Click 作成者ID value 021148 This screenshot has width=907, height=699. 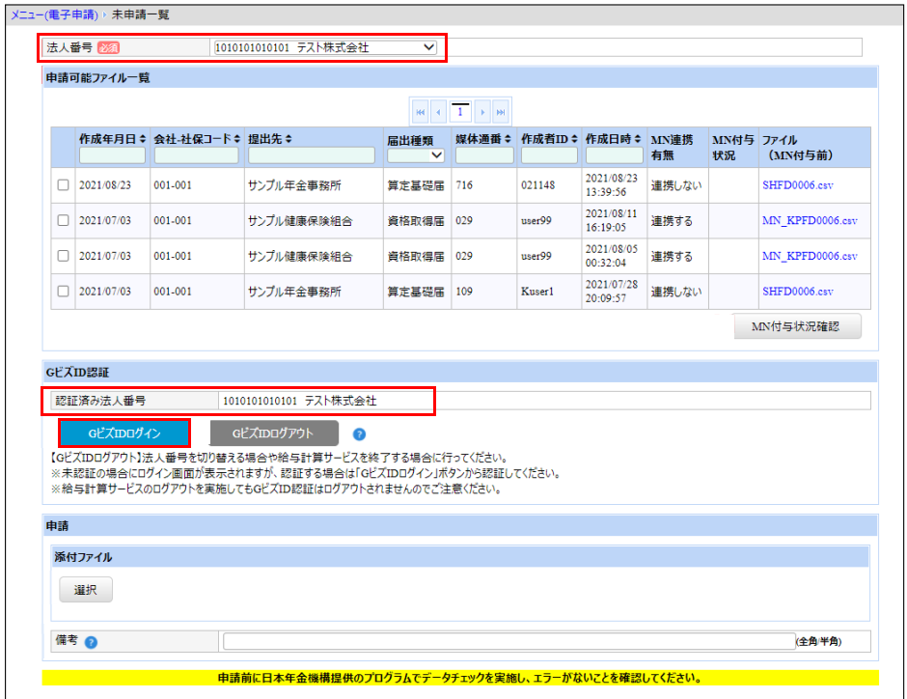pyautogui.click(x=538, y=185)
